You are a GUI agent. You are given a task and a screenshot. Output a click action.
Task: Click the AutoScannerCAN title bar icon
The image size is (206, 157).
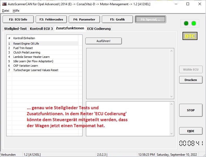point(4,4)
